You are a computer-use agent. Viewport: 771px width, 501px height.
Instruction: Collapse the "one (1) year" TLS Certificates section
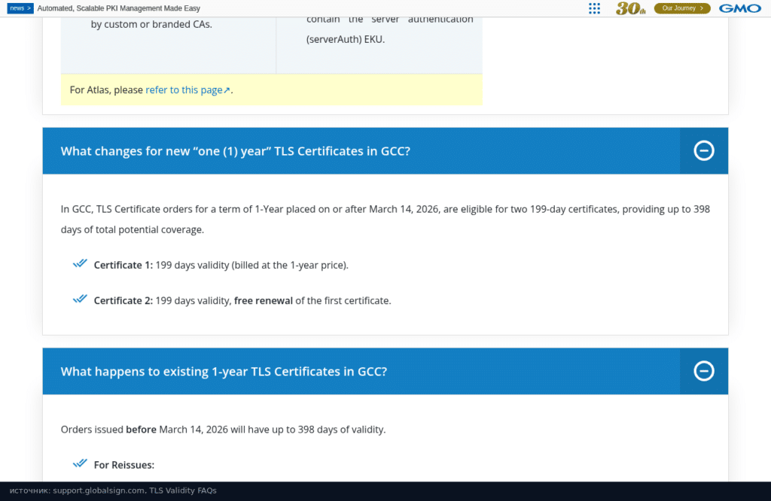(704, 150)
